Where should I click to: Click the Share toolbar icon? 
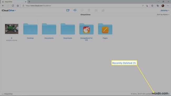(103, 10)
